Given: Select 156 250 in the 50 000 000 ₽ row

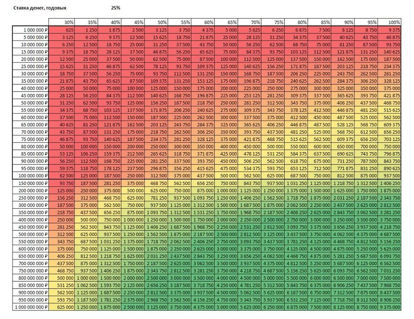Looking at the screenshot, I should (156, 103).
